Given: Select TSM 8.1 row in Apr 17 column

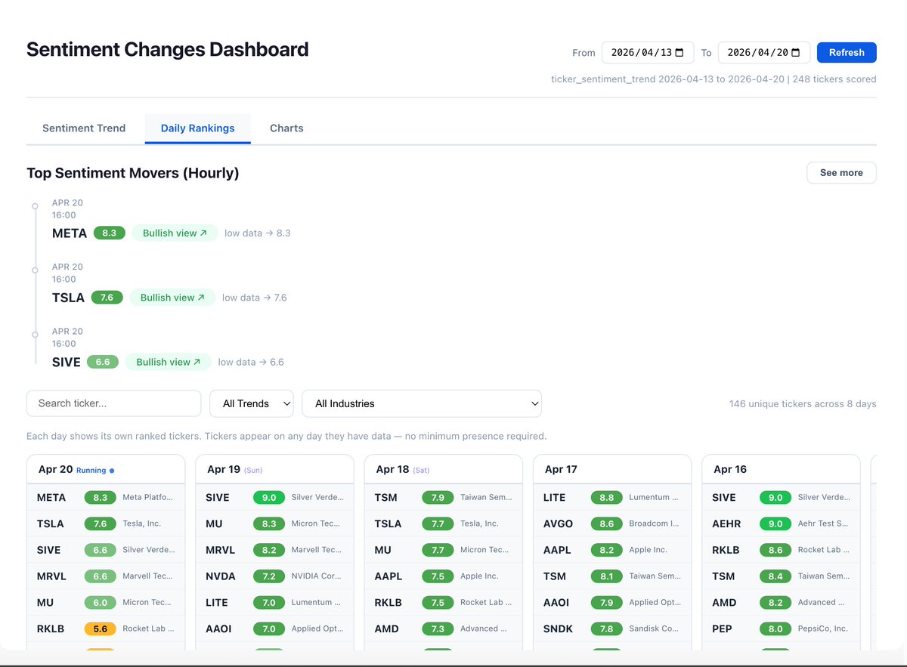Looking at the screenshot, I should pyautogui.click(x=612, y=576).
